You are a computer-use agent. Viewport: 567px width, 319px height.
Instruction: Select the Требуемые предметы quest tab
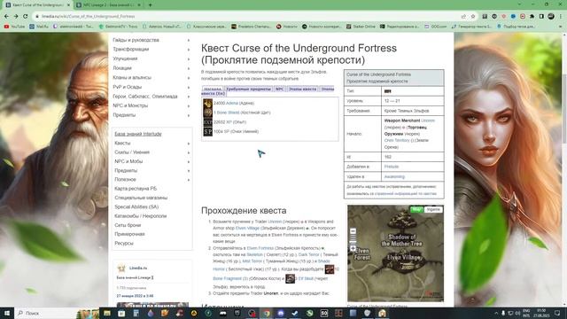pyautogui.click(x=248, y=89)
